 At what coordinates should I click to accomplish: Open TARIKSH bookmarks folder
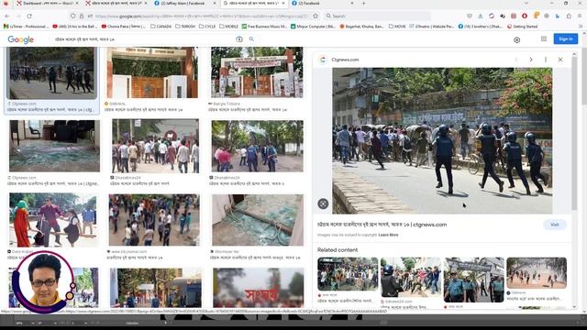pos(185,27)
